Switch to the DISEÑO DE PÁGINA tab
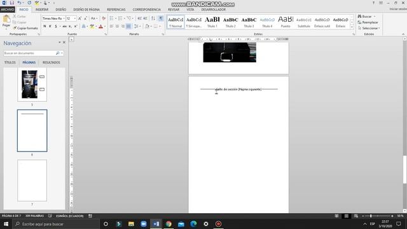The height and width of the screenshot is (229, 407). point(86,10)
